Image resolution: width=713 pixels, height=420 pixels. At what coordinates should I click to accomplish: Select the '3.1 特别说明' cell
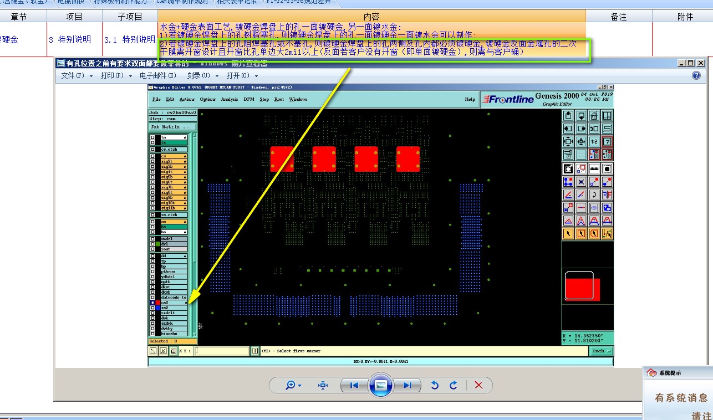[x=130, y=39]
